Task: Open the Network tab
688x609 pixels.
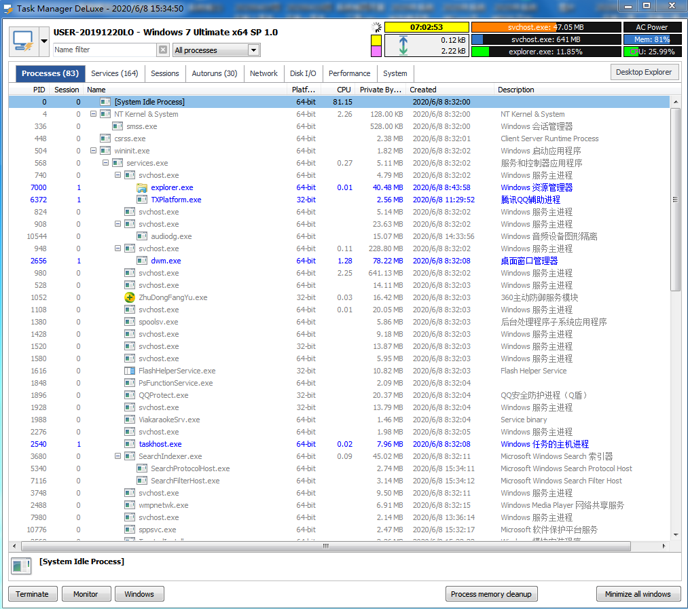Action: [264, 73]
